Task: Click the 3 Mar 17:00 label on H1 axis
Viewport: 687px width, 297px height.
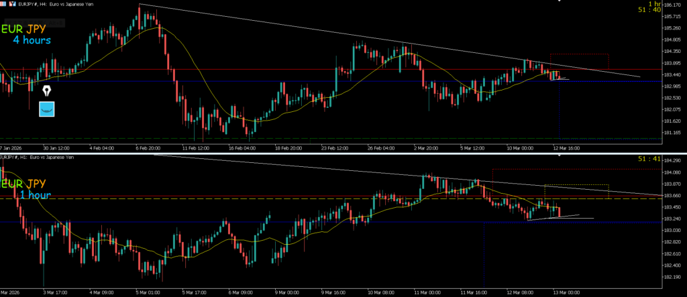Action: click(x=55, y=292)
